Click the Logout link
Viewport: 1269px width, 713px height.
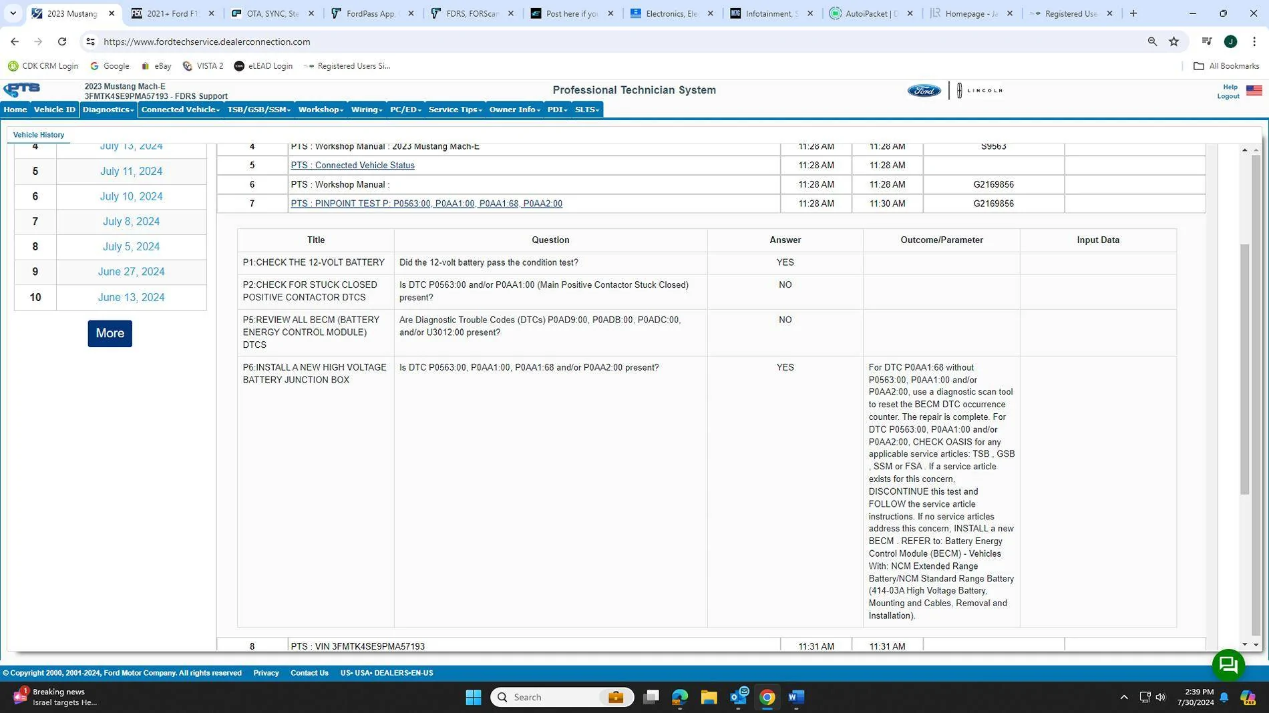point(1228,96)
